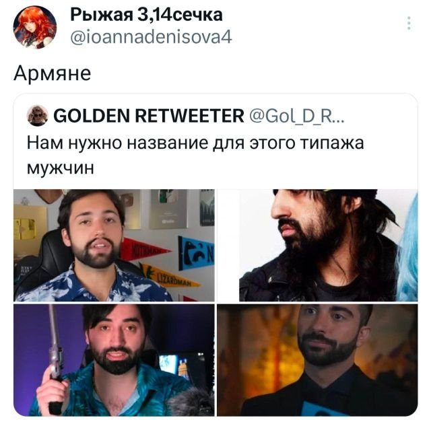Open GOLDEN RETWEETER's small profile avatar

[38, 116]
